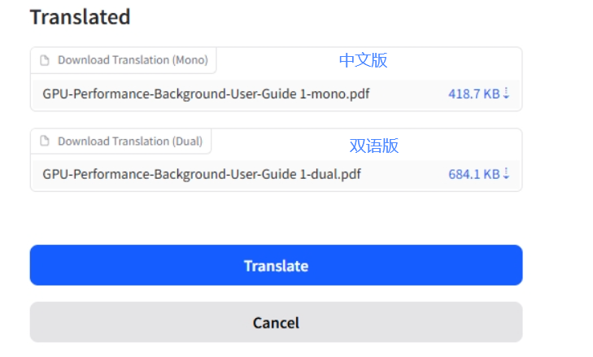593x357 pixels.
Task: Click the file icon beside Download Translation (Dual)
Action: click(x=46, y=141)
